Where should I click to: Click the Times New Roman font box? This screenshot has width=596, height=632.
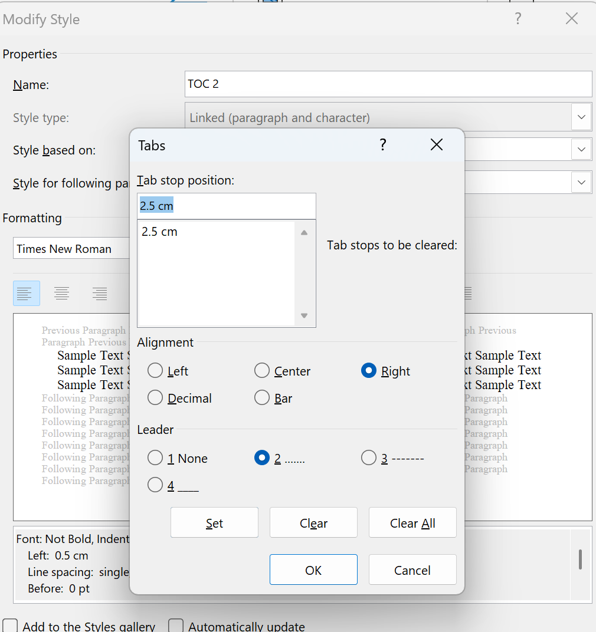(71, 248)
